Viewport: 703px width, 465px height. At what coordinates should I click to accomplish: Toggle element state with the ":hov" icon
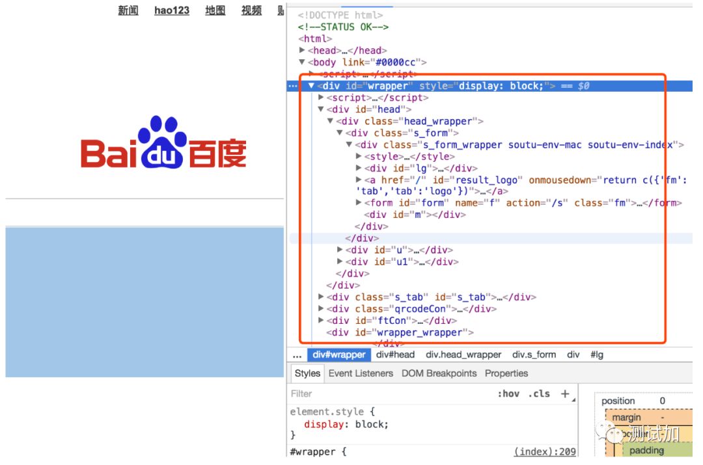click(x=510, y=393)
